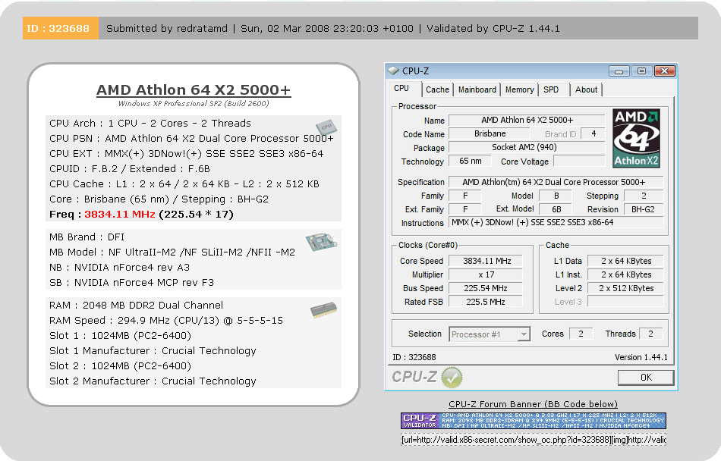The height and width of the screenshot is (461, 721).
Task: Click the Code Name field Brisbane
Action: [x=490, y=133]
